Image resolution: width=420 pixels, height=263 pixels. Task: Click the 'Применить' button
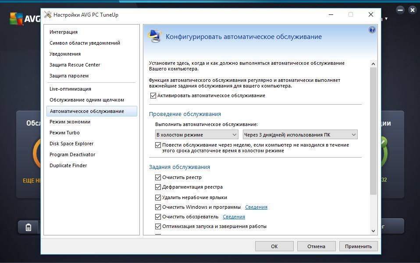pos(358,246)
